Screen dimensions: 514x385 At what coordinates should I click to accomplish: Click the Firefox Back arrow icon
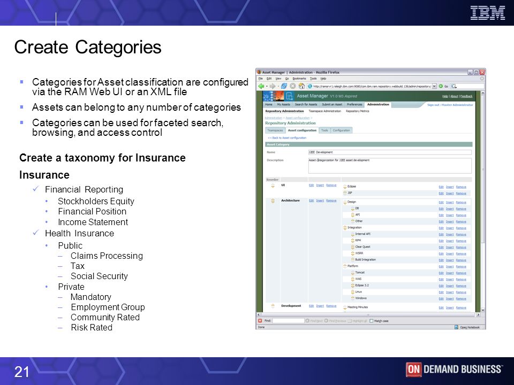(261, 86)
